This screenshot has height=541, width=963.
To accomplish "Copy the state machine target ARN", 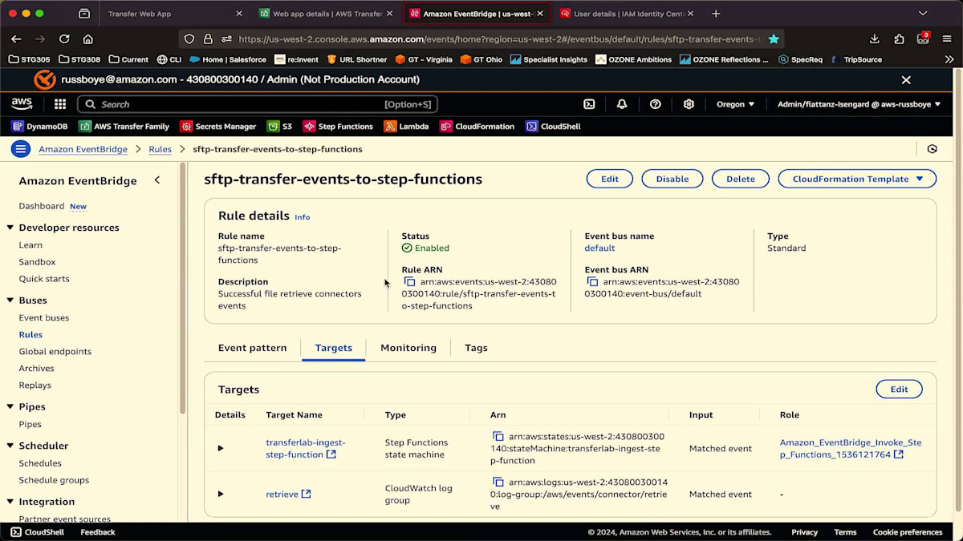I will point(498,437).
